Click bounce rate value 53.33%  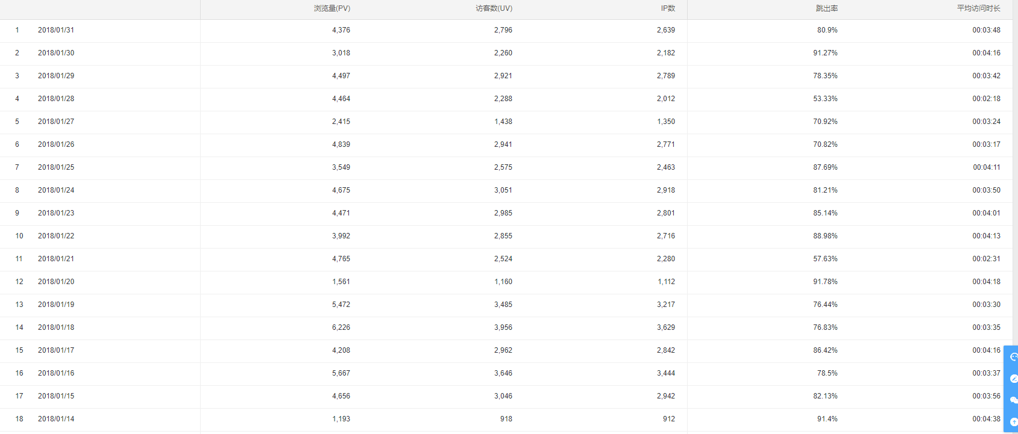(x=825, y=99)
